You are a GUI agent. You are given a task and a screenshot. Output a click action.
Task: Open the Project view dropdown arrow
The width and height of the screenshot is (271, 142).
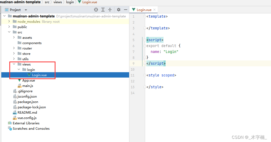coord(26,10)
